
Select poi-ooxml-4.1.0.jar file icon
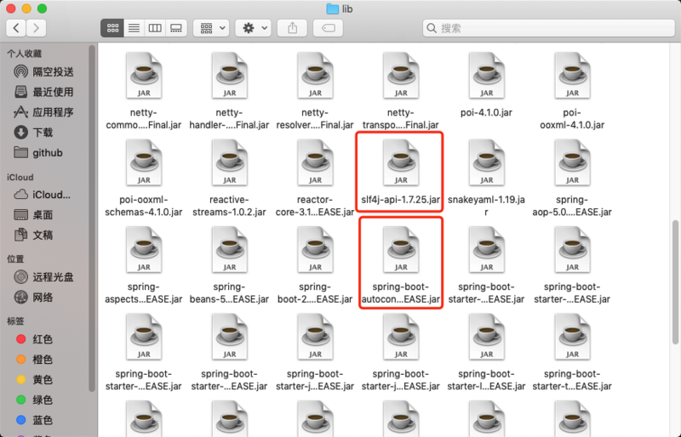(x=572, y=76)
